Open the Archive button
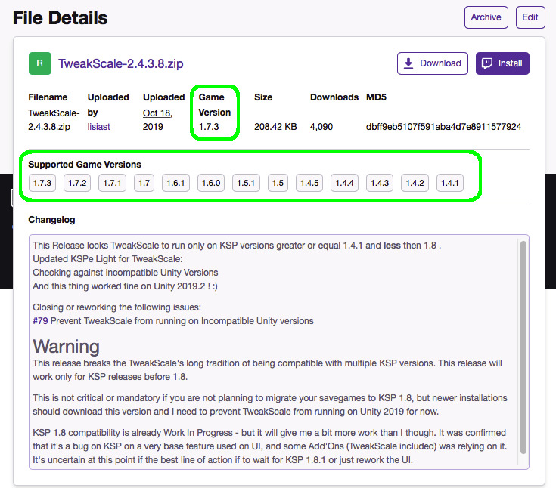 click(x=486, y=17)
